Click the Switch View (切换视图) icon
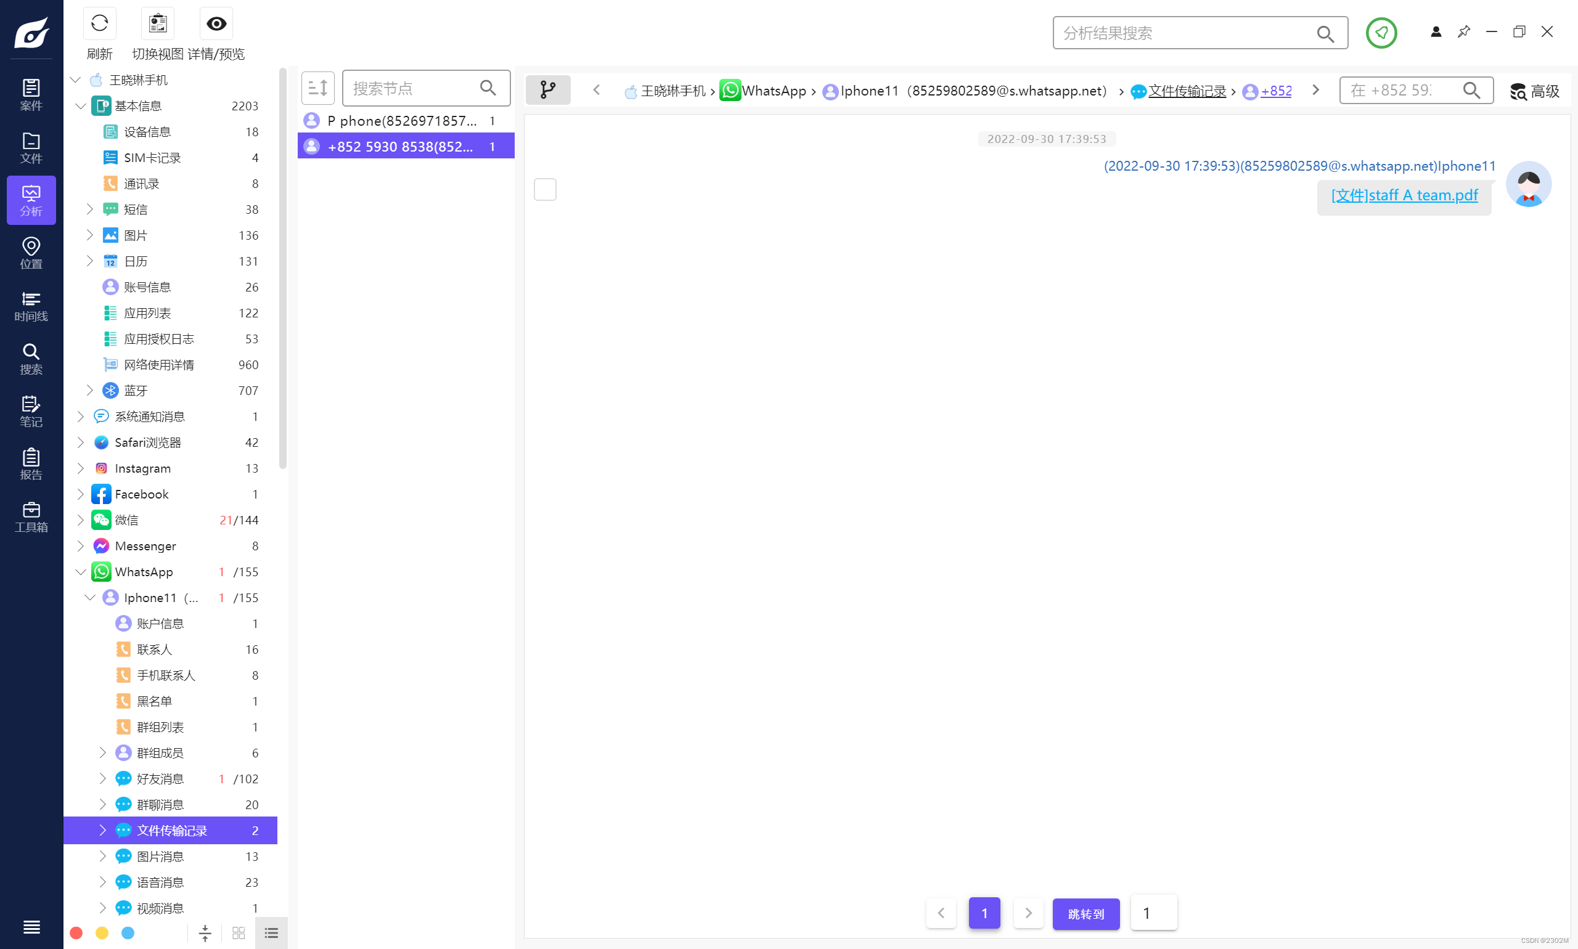The width and height of the screenshot is (1578, 949). point(157,24)
